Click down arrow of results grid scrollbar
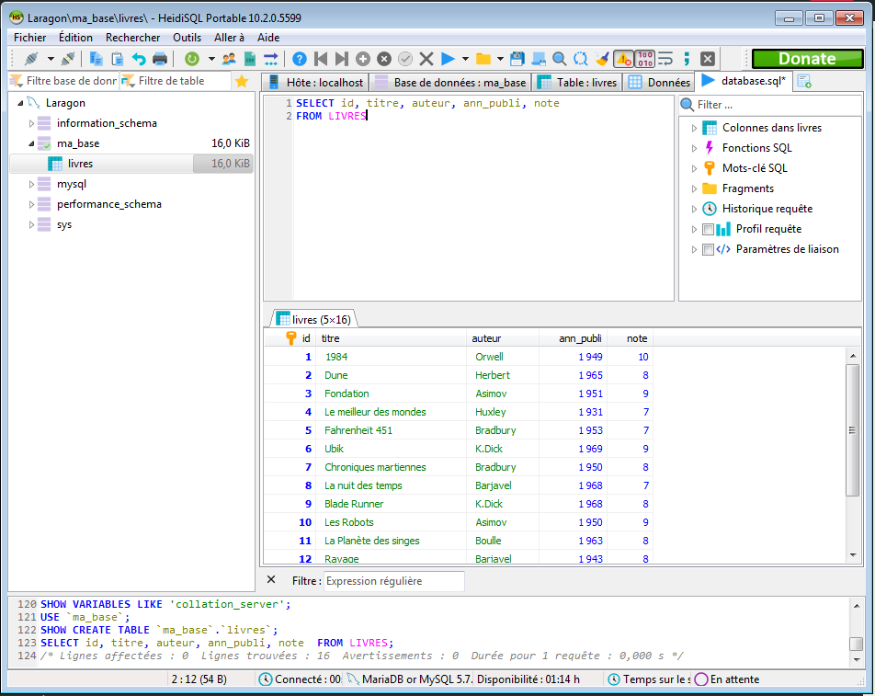 click(x=852, y=554)
